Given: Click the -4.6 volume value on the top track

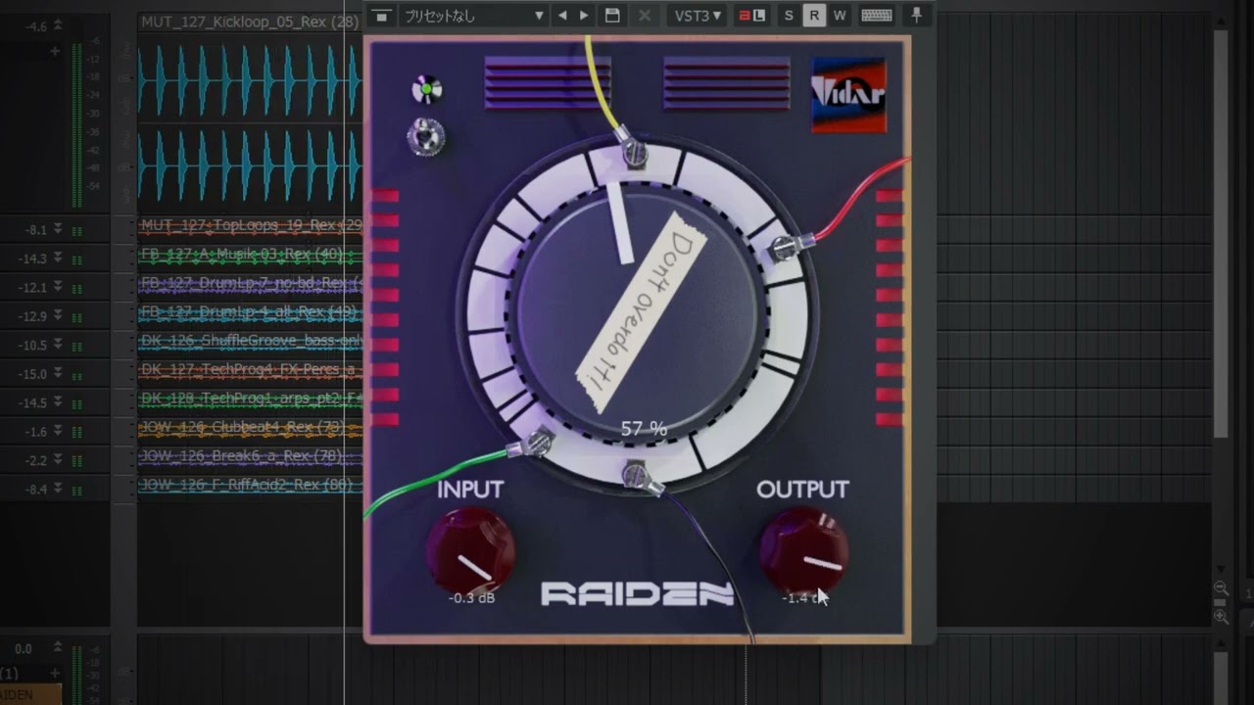Looking at the screenshot, I should [36, 26].
